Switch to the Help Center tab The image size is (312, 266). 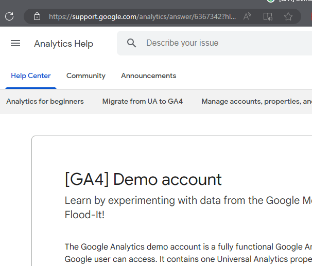pos(31,76)
